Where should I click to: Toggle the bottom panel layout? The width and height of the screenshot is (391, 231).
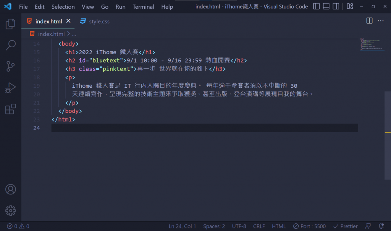(326, 6)
